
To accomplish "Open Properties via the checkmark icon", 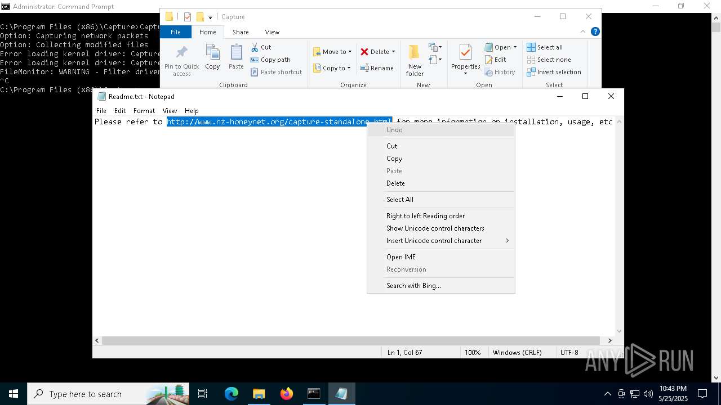I will [x=465, y=53].
